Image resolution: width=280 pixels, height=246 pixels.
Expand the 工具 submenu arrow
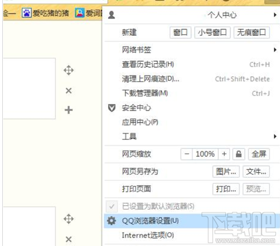(x=275, y=136)
